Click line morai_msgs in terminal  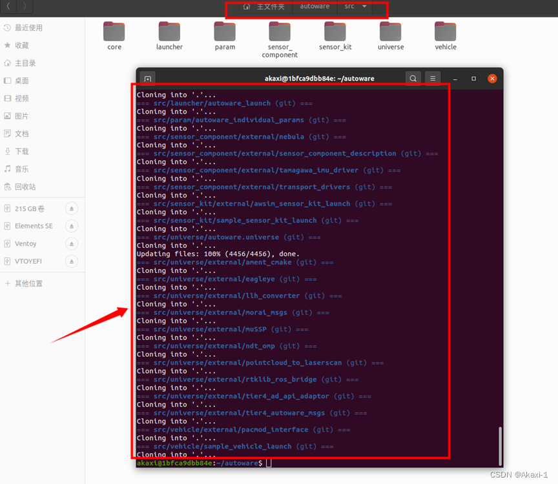(232, 312)
